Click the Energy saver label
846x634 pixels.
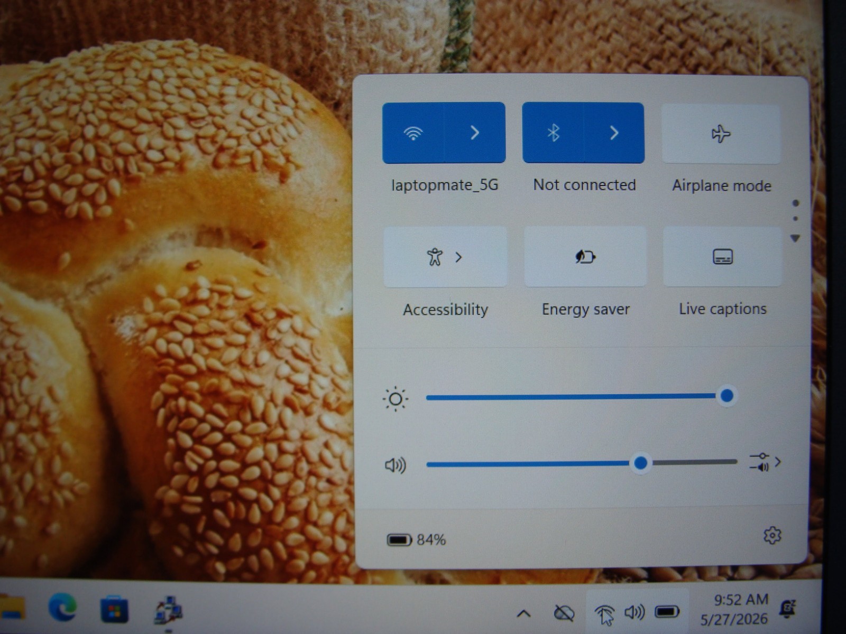click(586, 309)
